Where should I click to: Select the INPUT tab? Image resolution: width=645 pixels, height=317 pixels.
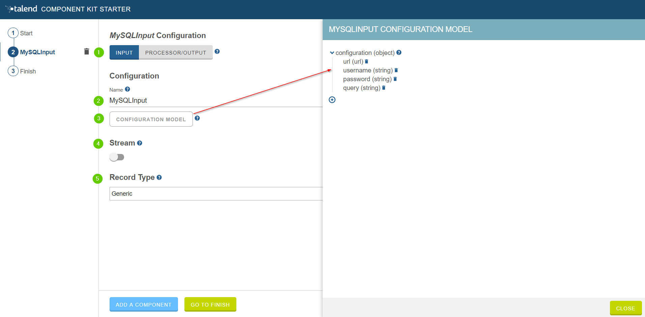tap(124, 53)
